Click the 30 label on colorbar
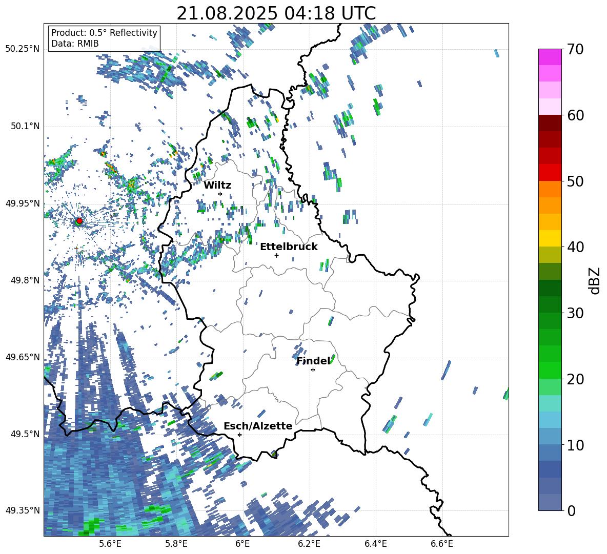607x554 pixels. 576,313
